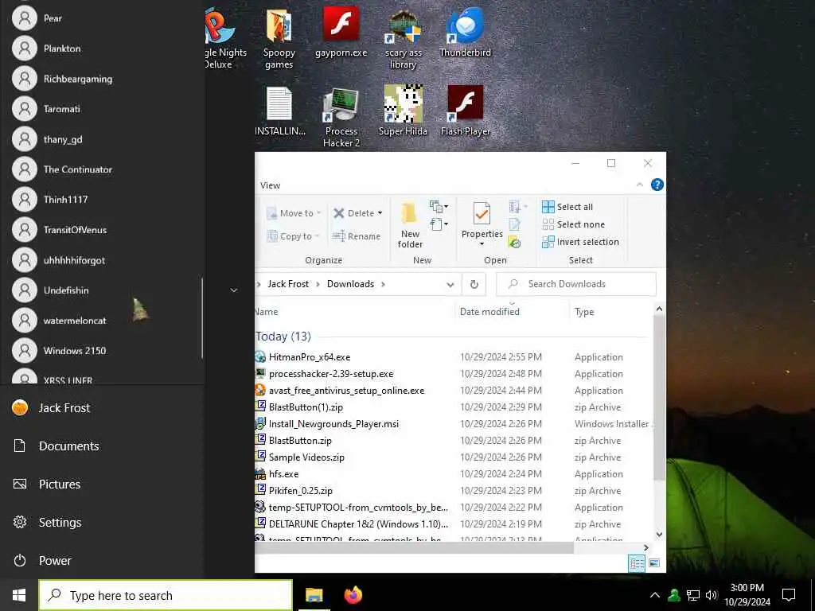Open the Spoopy games folder icon
The image size is (815, 611).
pyautogui.click(x=279, y=39)
